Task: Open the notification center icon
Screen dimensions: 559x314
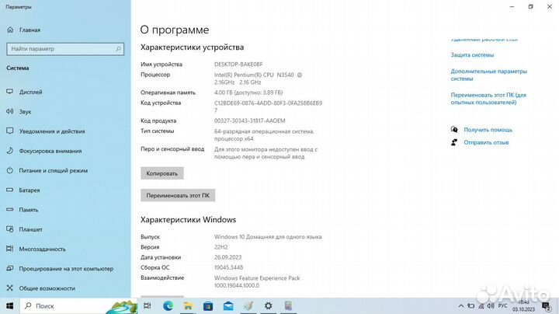Action: coord(546,306)
